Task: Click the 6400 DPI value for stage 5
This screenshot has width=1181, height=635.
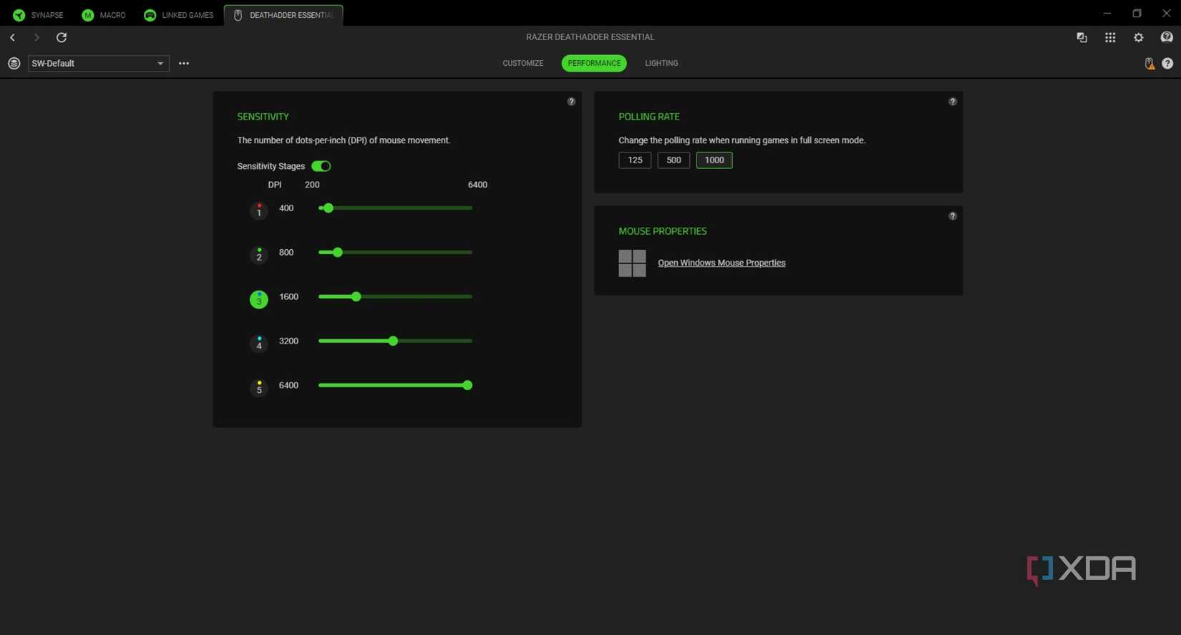Action: (x=288, y=386)
